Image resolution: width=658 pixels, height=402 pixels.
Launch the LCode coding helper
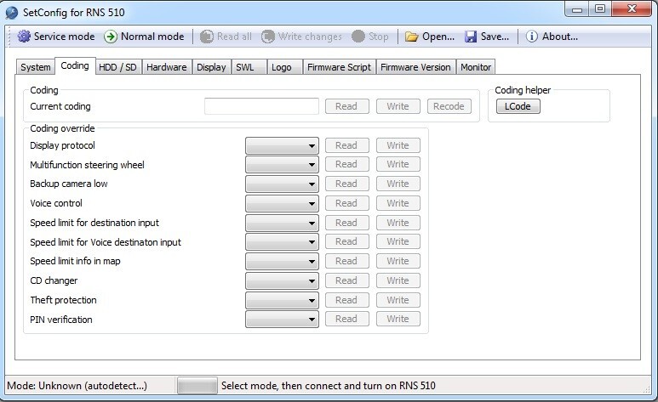(x=518, y=106)
